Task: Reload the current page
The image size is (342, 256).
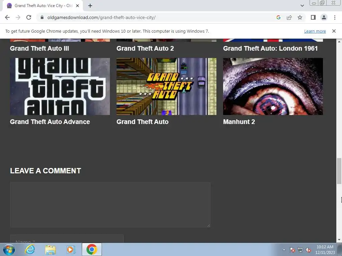Action: click(x=29, y=17)
